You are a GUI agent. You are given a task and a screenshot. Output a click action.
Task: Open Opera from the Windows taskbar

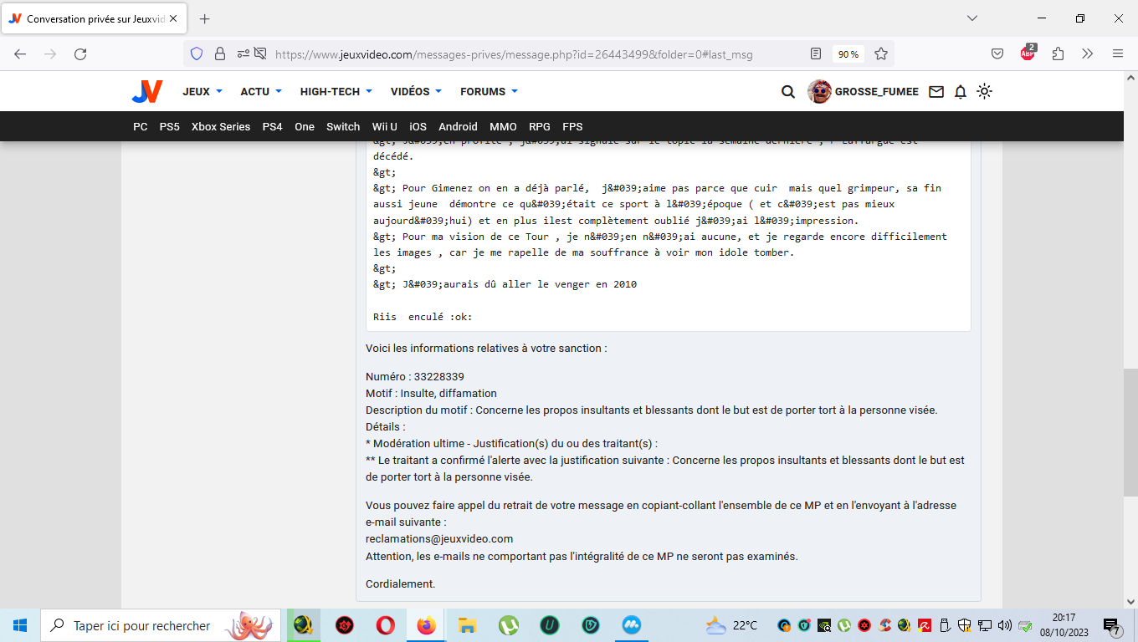point(385,625)
